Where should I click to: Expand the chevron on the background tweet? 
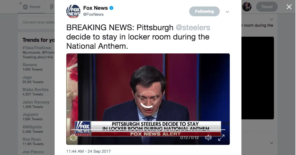click(271, 19)
